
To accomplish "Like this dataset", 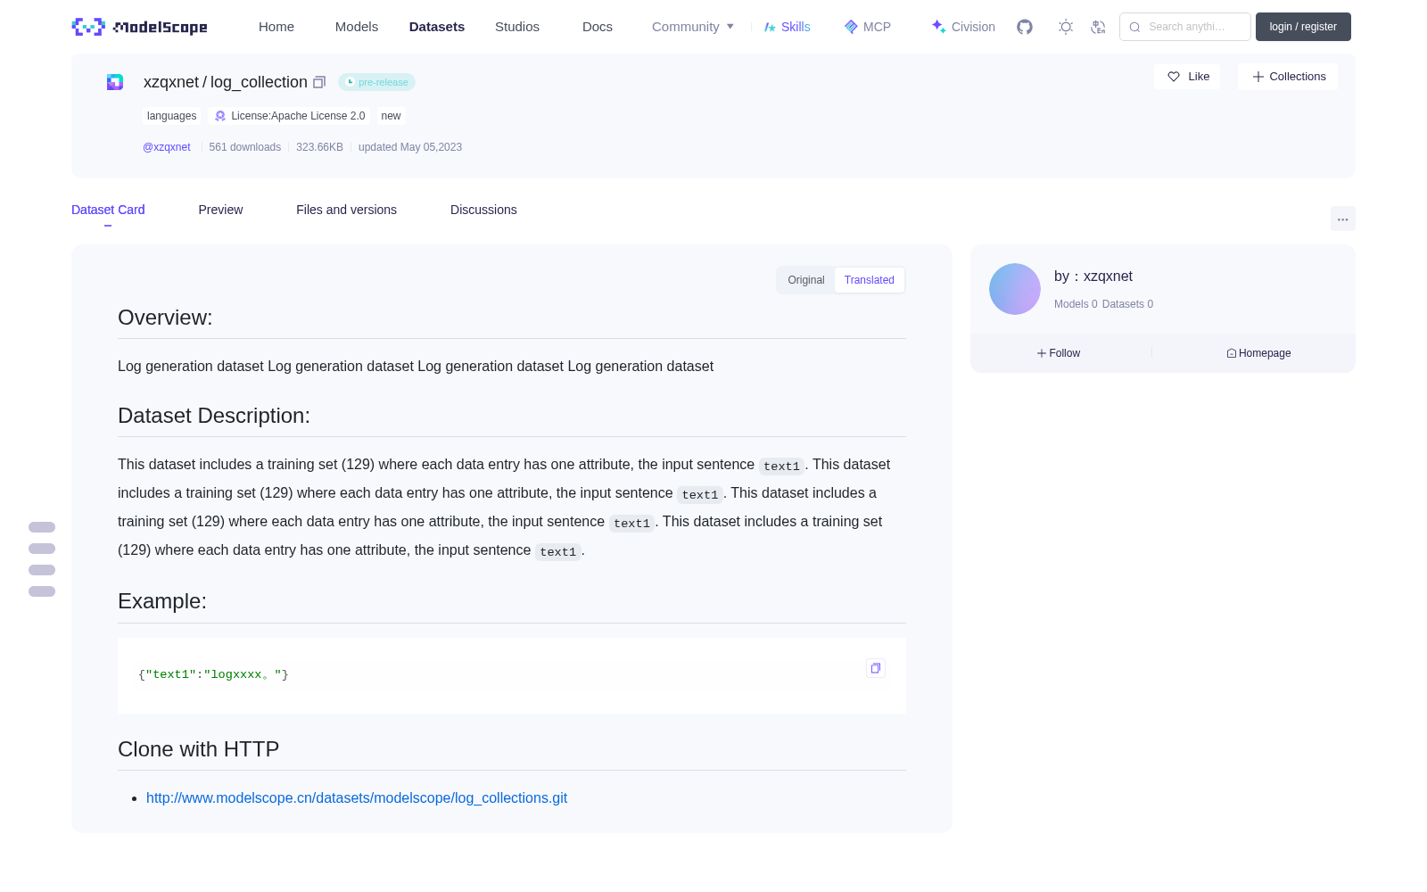I will pos(1188,77).
